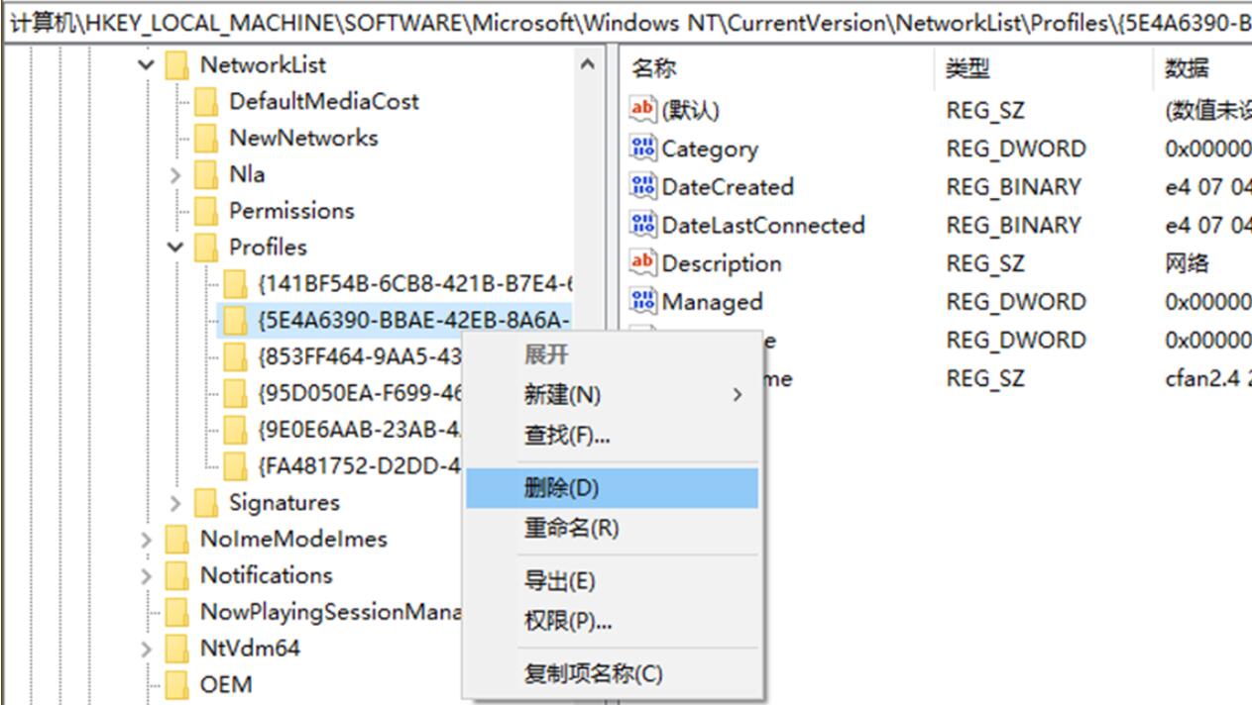Collapse the Profiles tree node
The image size is (1252, 705).
(x=176, y=248)
